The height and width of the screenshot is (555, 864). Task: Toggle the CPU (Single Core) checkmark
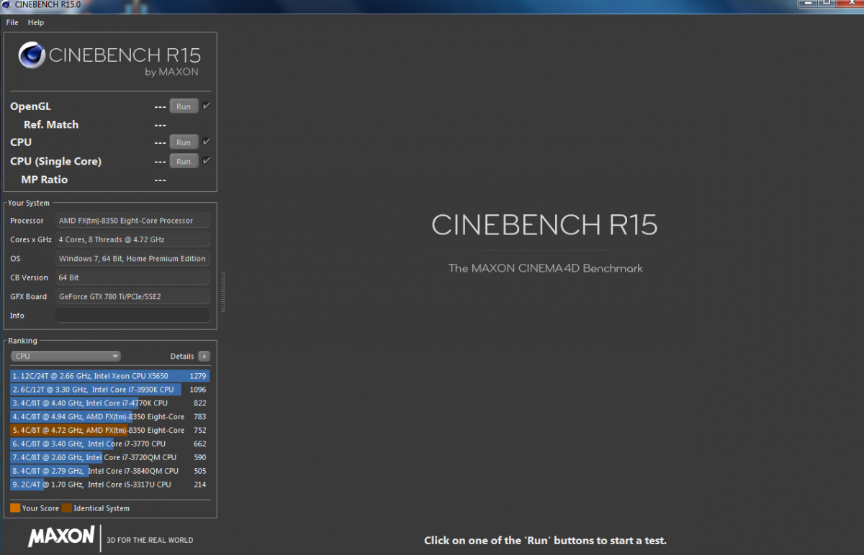click(x=207, y=160)
